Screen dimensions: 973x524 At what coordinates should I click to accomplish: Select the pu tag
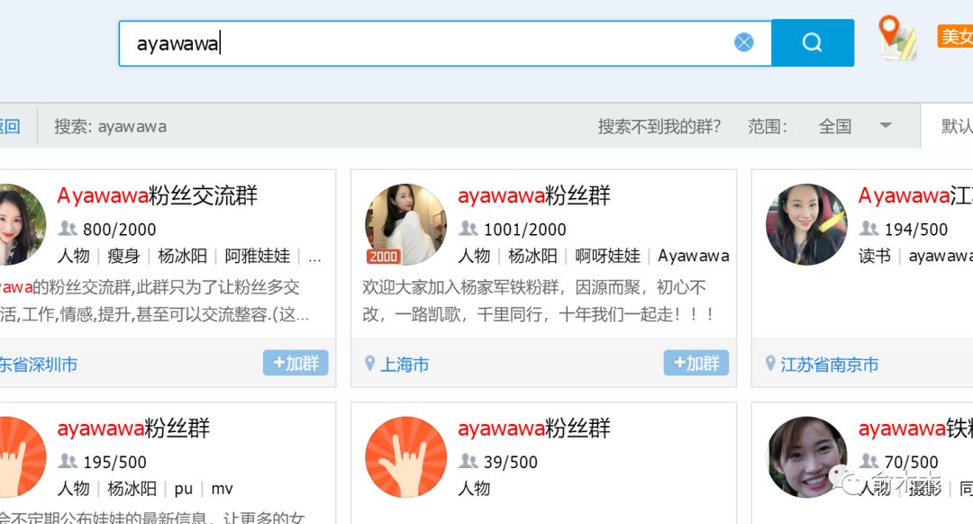[183, 489]
